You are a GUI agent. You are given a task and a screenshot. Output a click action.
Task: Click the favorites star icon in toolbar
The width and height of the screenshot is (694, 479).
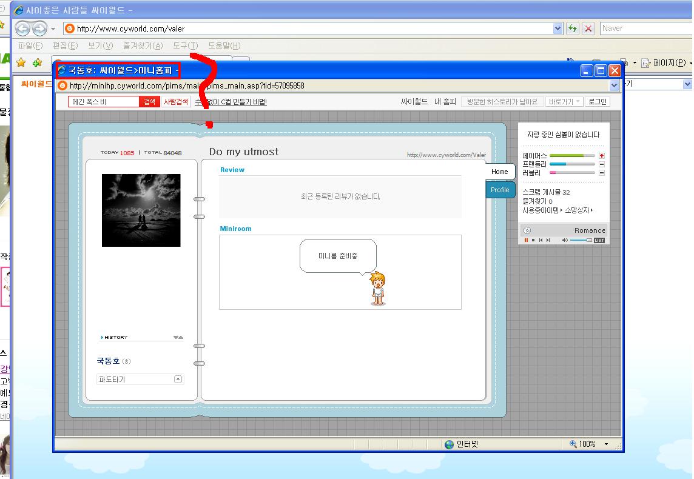click(x=21, y=62)
